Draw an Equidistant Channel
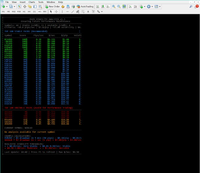Image resolution: width=200 pixels, height=173 pixels. click(78, 12)
